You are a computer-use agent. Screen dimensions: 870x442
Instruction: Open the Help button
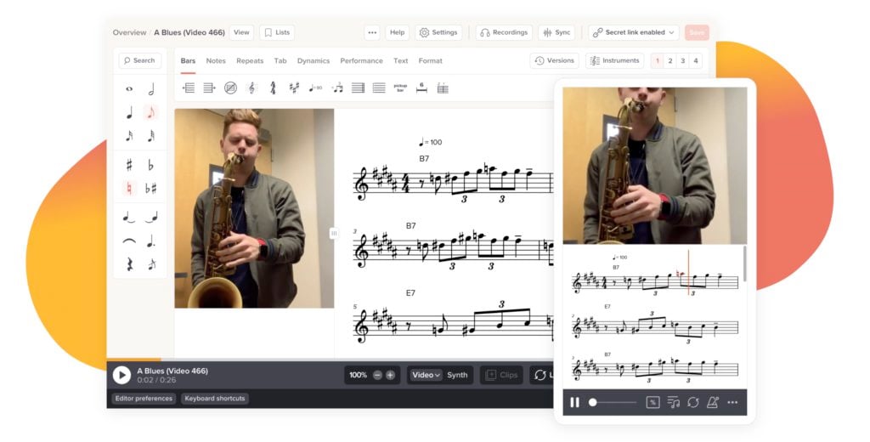coord(398,32)
